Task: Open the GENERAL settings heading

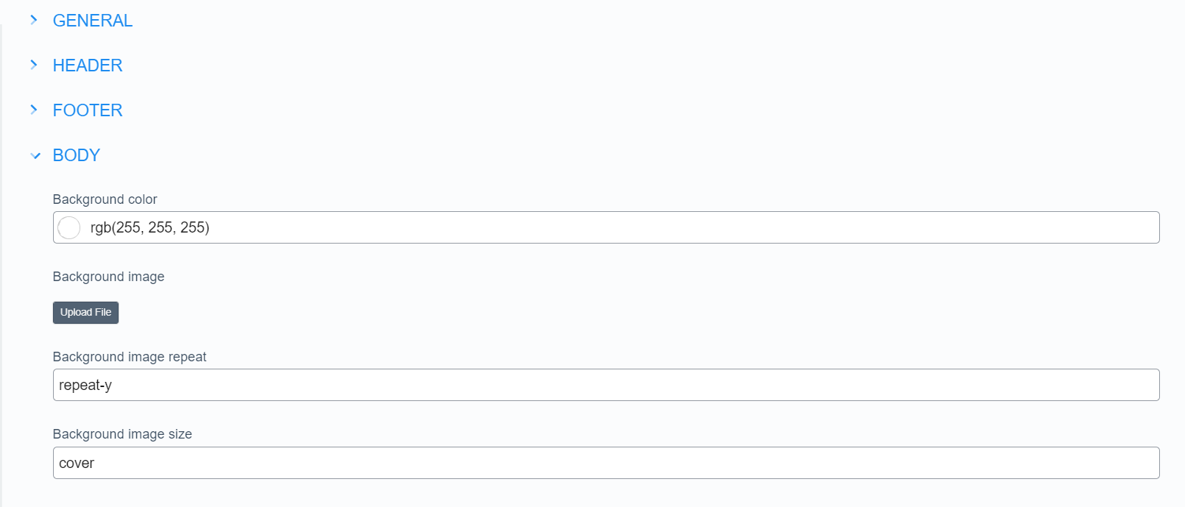Action: [x=93, y=21]
